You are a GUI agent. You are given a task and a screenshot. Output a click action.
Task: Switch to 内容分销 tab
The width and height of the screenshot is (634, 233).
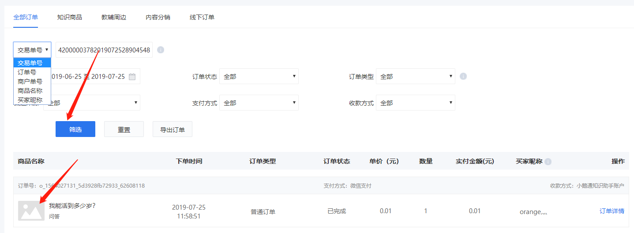click(x=158, y=17)
